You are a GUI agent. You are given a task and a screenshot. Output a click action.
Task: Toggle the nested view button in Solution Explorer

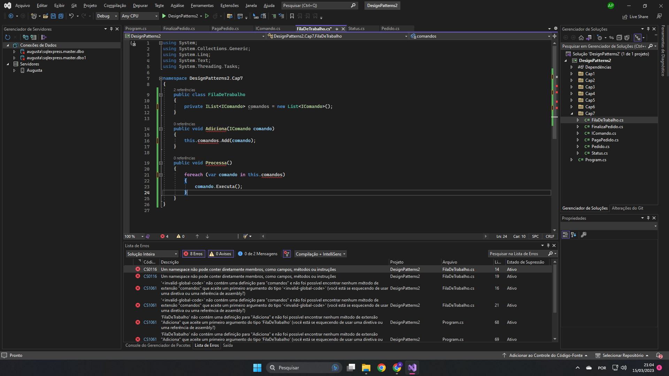pos(638,38)
